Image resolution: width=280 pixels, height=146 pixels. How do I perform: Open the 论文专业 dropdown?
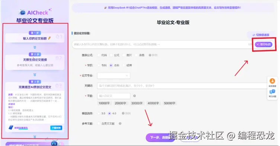tap(113, 76)
